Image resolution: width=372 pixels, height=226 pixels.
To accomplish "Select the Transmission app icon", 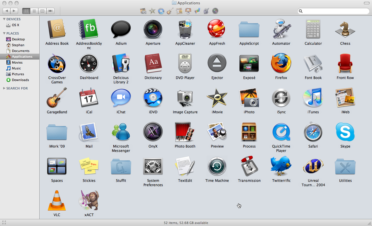I will (249, 166).
